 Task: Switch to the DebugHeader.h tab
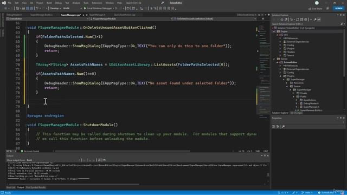14,15
